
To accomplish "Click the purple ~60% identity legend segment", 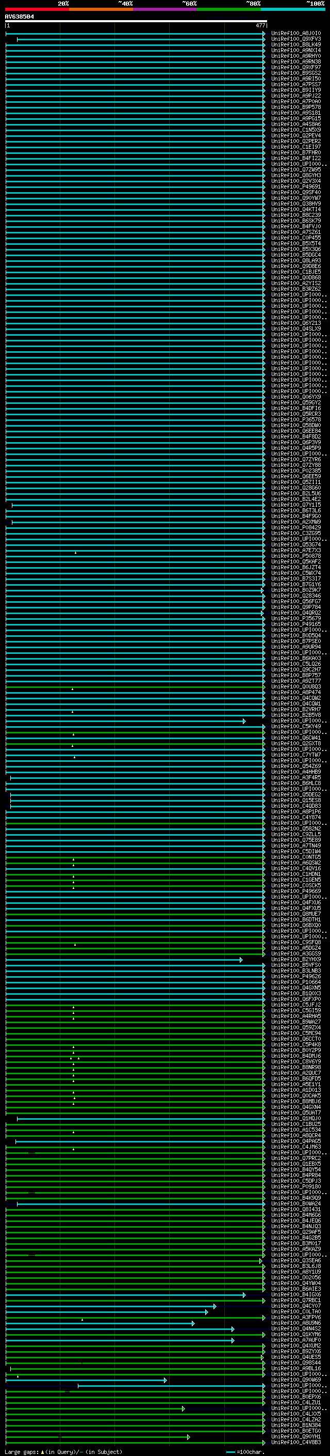I will (166, 10).
